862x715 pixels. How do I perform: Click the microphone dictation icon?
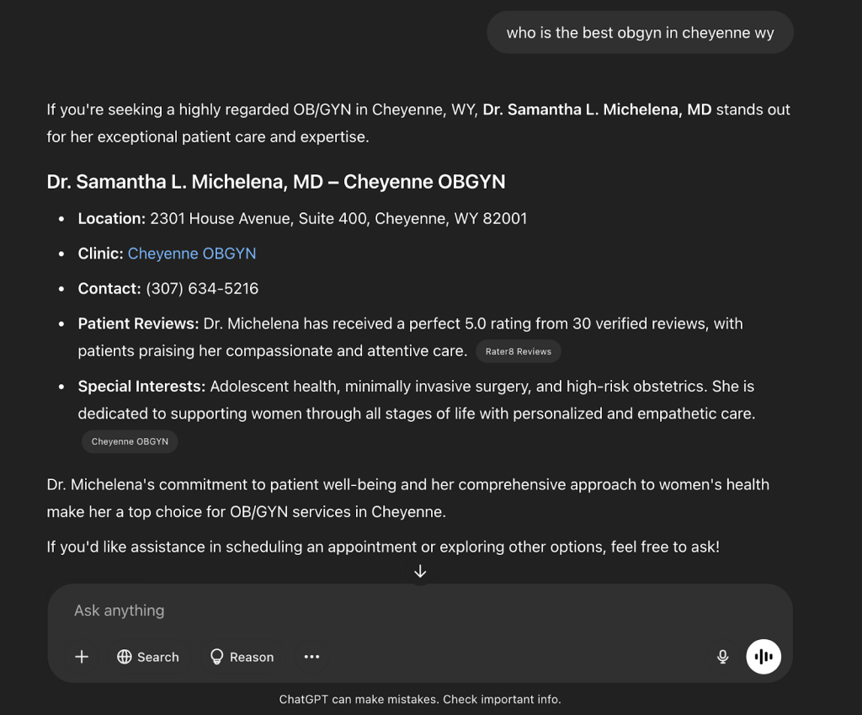[723, 657]
